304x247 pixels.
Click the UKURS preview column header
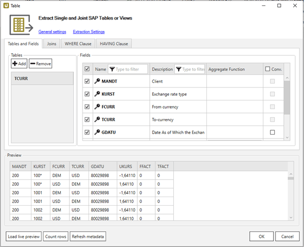coord(127,166)
